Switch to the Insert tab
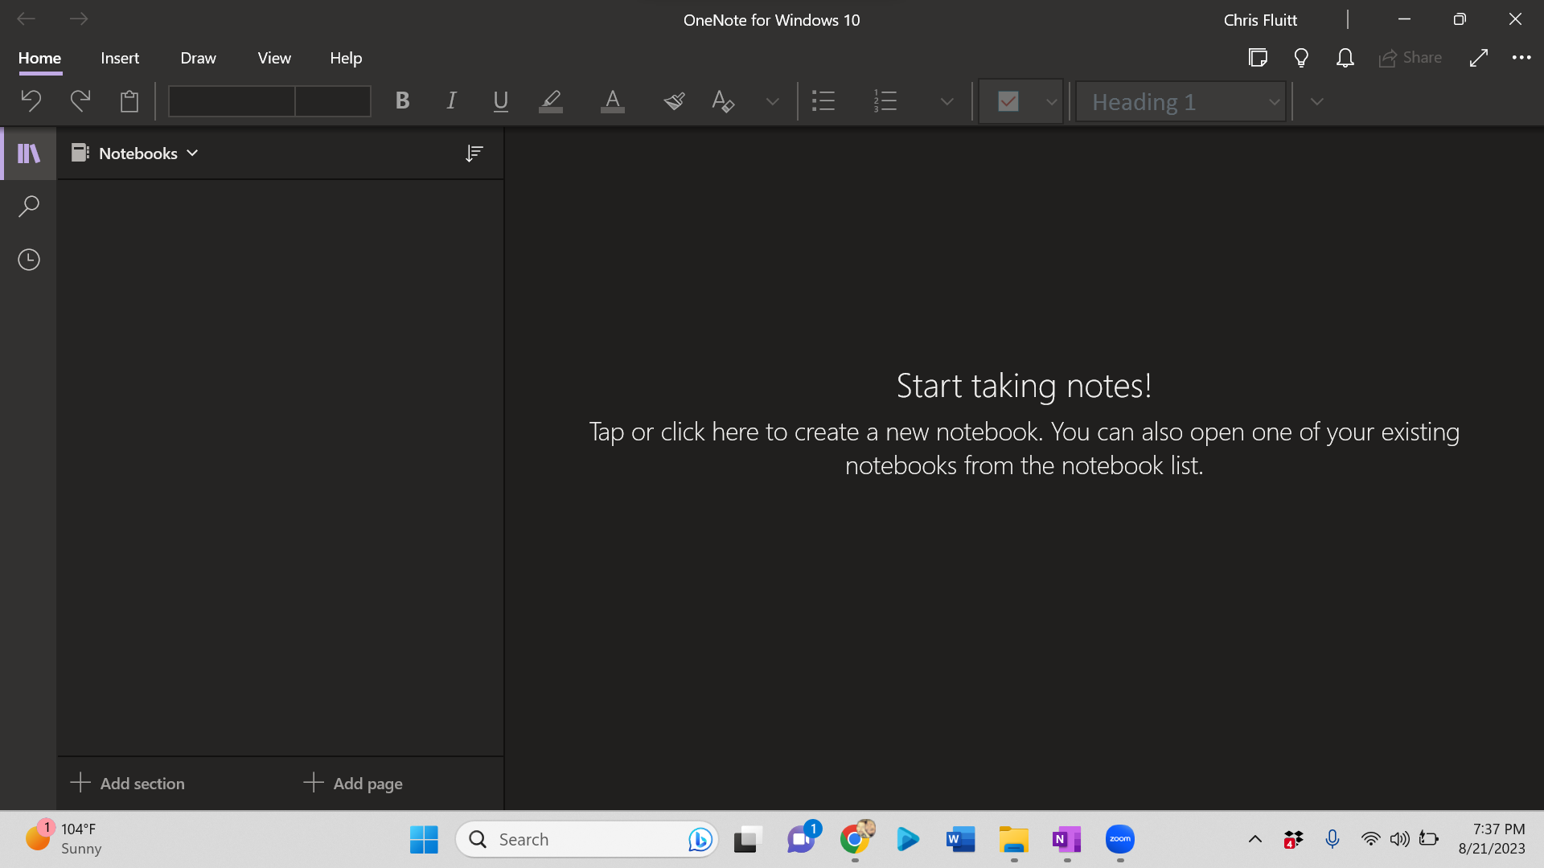The image size is (1544, 868). (x=120, y=58)
